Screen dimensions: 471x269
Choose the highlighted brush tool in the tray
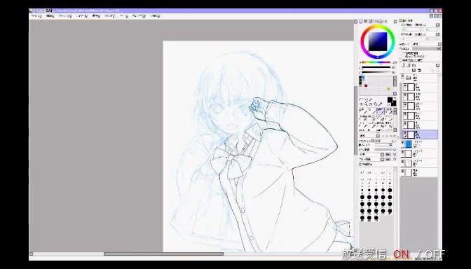click(381, 111)
